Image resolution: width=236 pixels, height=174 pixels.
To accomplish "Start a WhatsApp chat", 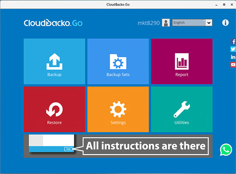I will point(226,149).
